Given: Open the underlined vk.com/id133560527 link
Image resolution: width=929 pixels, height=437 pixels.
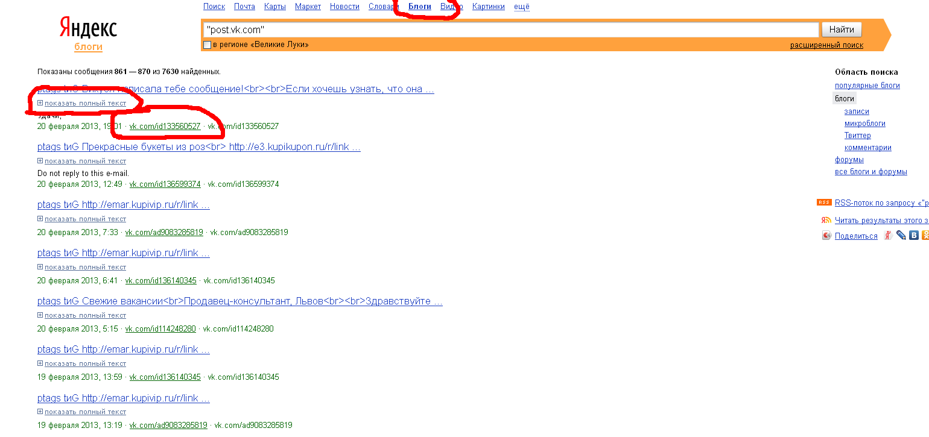Looking at the screenshot, I should [165, 127].
